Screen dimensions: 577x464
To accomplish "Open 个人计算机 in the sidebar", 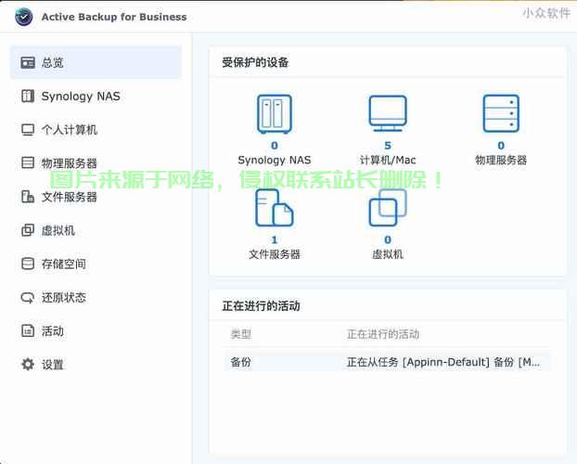I will pos(96,130).
